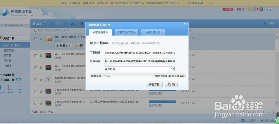Viewport: 279px width, 124px height.
Task: Click the green checkmark status in The_Elder_Scrolls row
Action: tap(41, 39)
